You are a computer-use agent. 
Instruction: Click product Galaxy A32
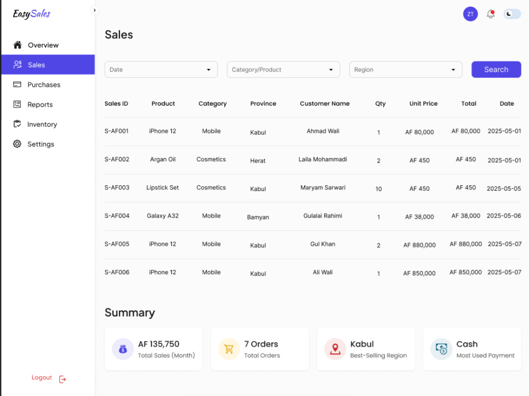(x=162, y=216)
